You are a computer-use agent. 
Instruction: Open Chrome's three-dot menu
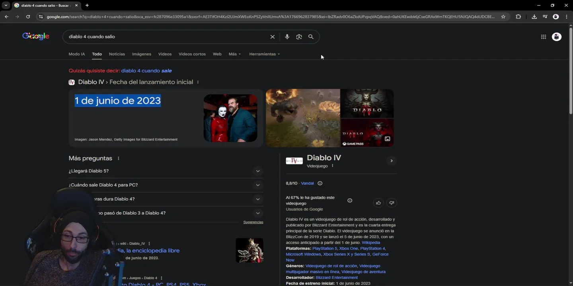(x=567, y=17)
